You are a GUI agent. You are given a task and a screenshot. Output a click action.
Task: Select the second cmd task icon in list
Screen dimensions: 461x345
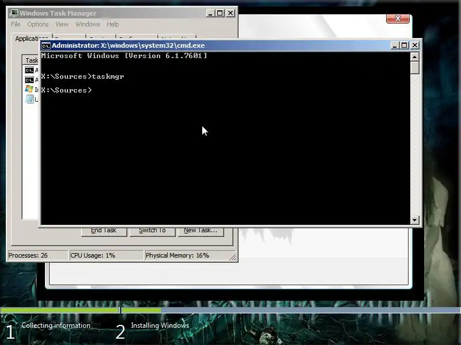click(29, 80)
